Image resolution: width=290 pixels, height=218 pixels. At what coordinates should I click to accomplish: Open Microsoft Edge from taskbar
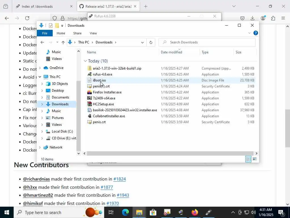click(x=125, y=212)
